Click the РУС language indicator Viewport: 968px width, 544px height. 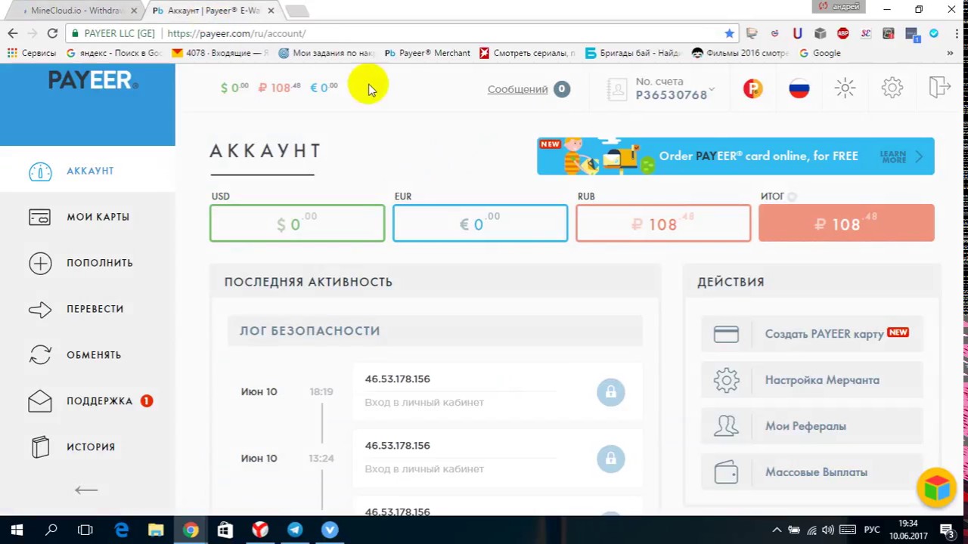(872, 530)
